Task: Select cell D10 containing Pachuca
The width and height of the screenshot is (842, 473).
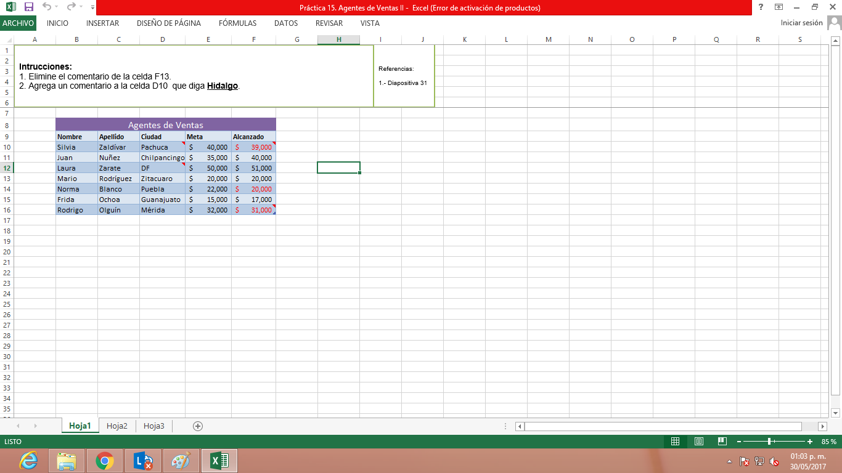Action: tap(163, 147)
